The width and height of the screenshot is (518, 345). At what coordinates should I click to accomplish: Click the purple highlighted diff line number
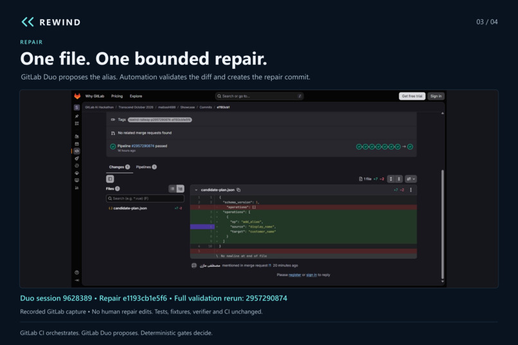point(202,227)
